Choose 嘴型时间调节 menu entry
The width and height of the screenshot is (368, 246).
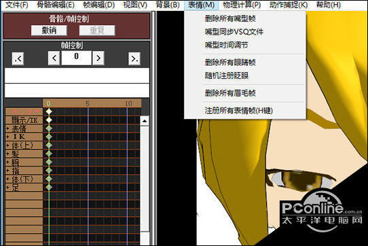click(226, 45)
